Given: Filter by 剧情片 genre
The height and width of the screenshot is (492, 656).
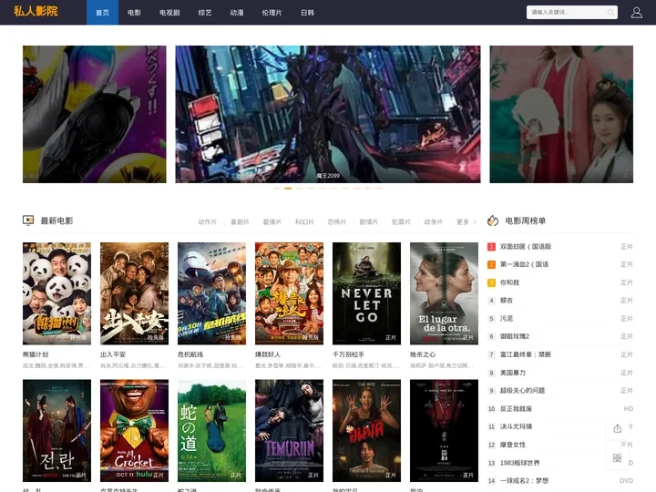Looking at the screenshot, I should point(369,221).
